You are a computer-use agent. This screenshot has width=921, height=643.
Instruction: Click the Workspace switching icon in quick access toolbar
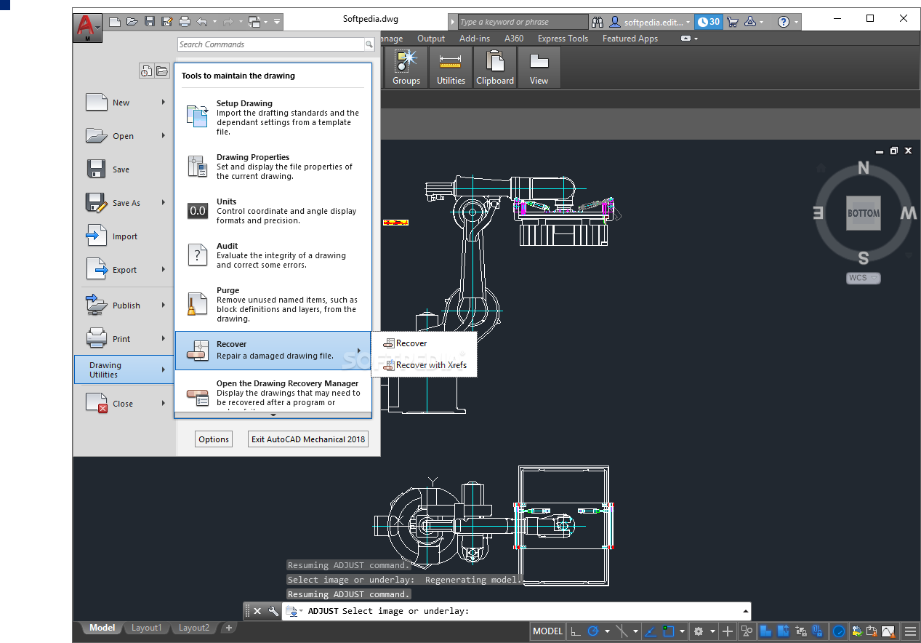(254, 22)
